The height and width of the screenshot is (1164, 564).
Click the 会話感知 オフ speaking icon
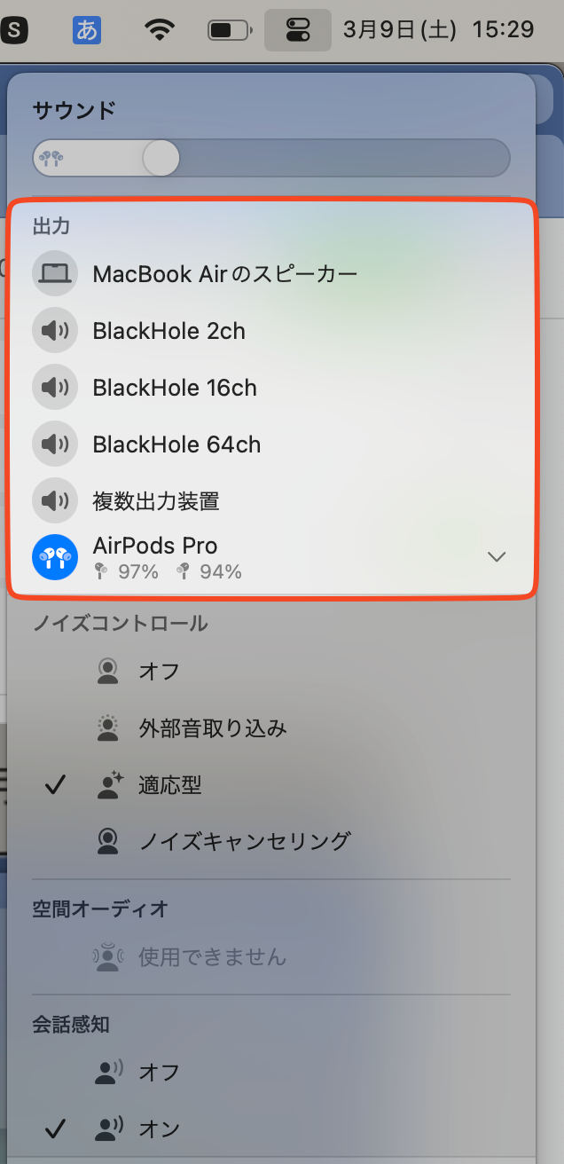tap(109, 1072)
